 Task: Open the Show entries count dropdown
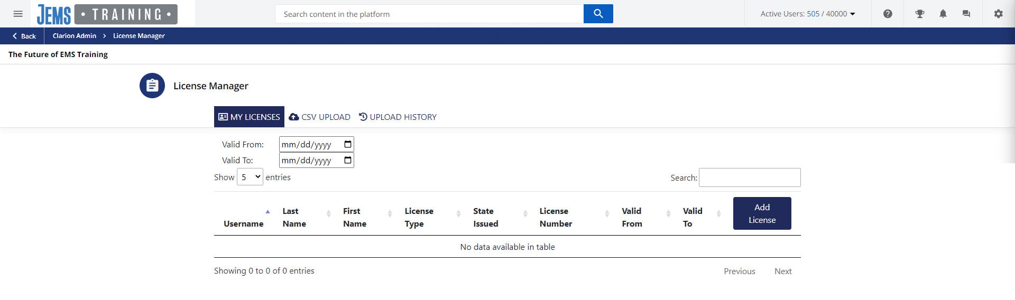(x=250, y=177)
